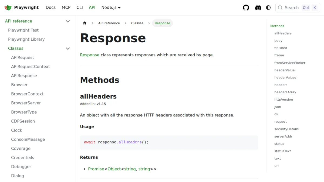Screen dimensions: 324x182
Task: Jump to json in table of contents
Action: pos(278,107)
